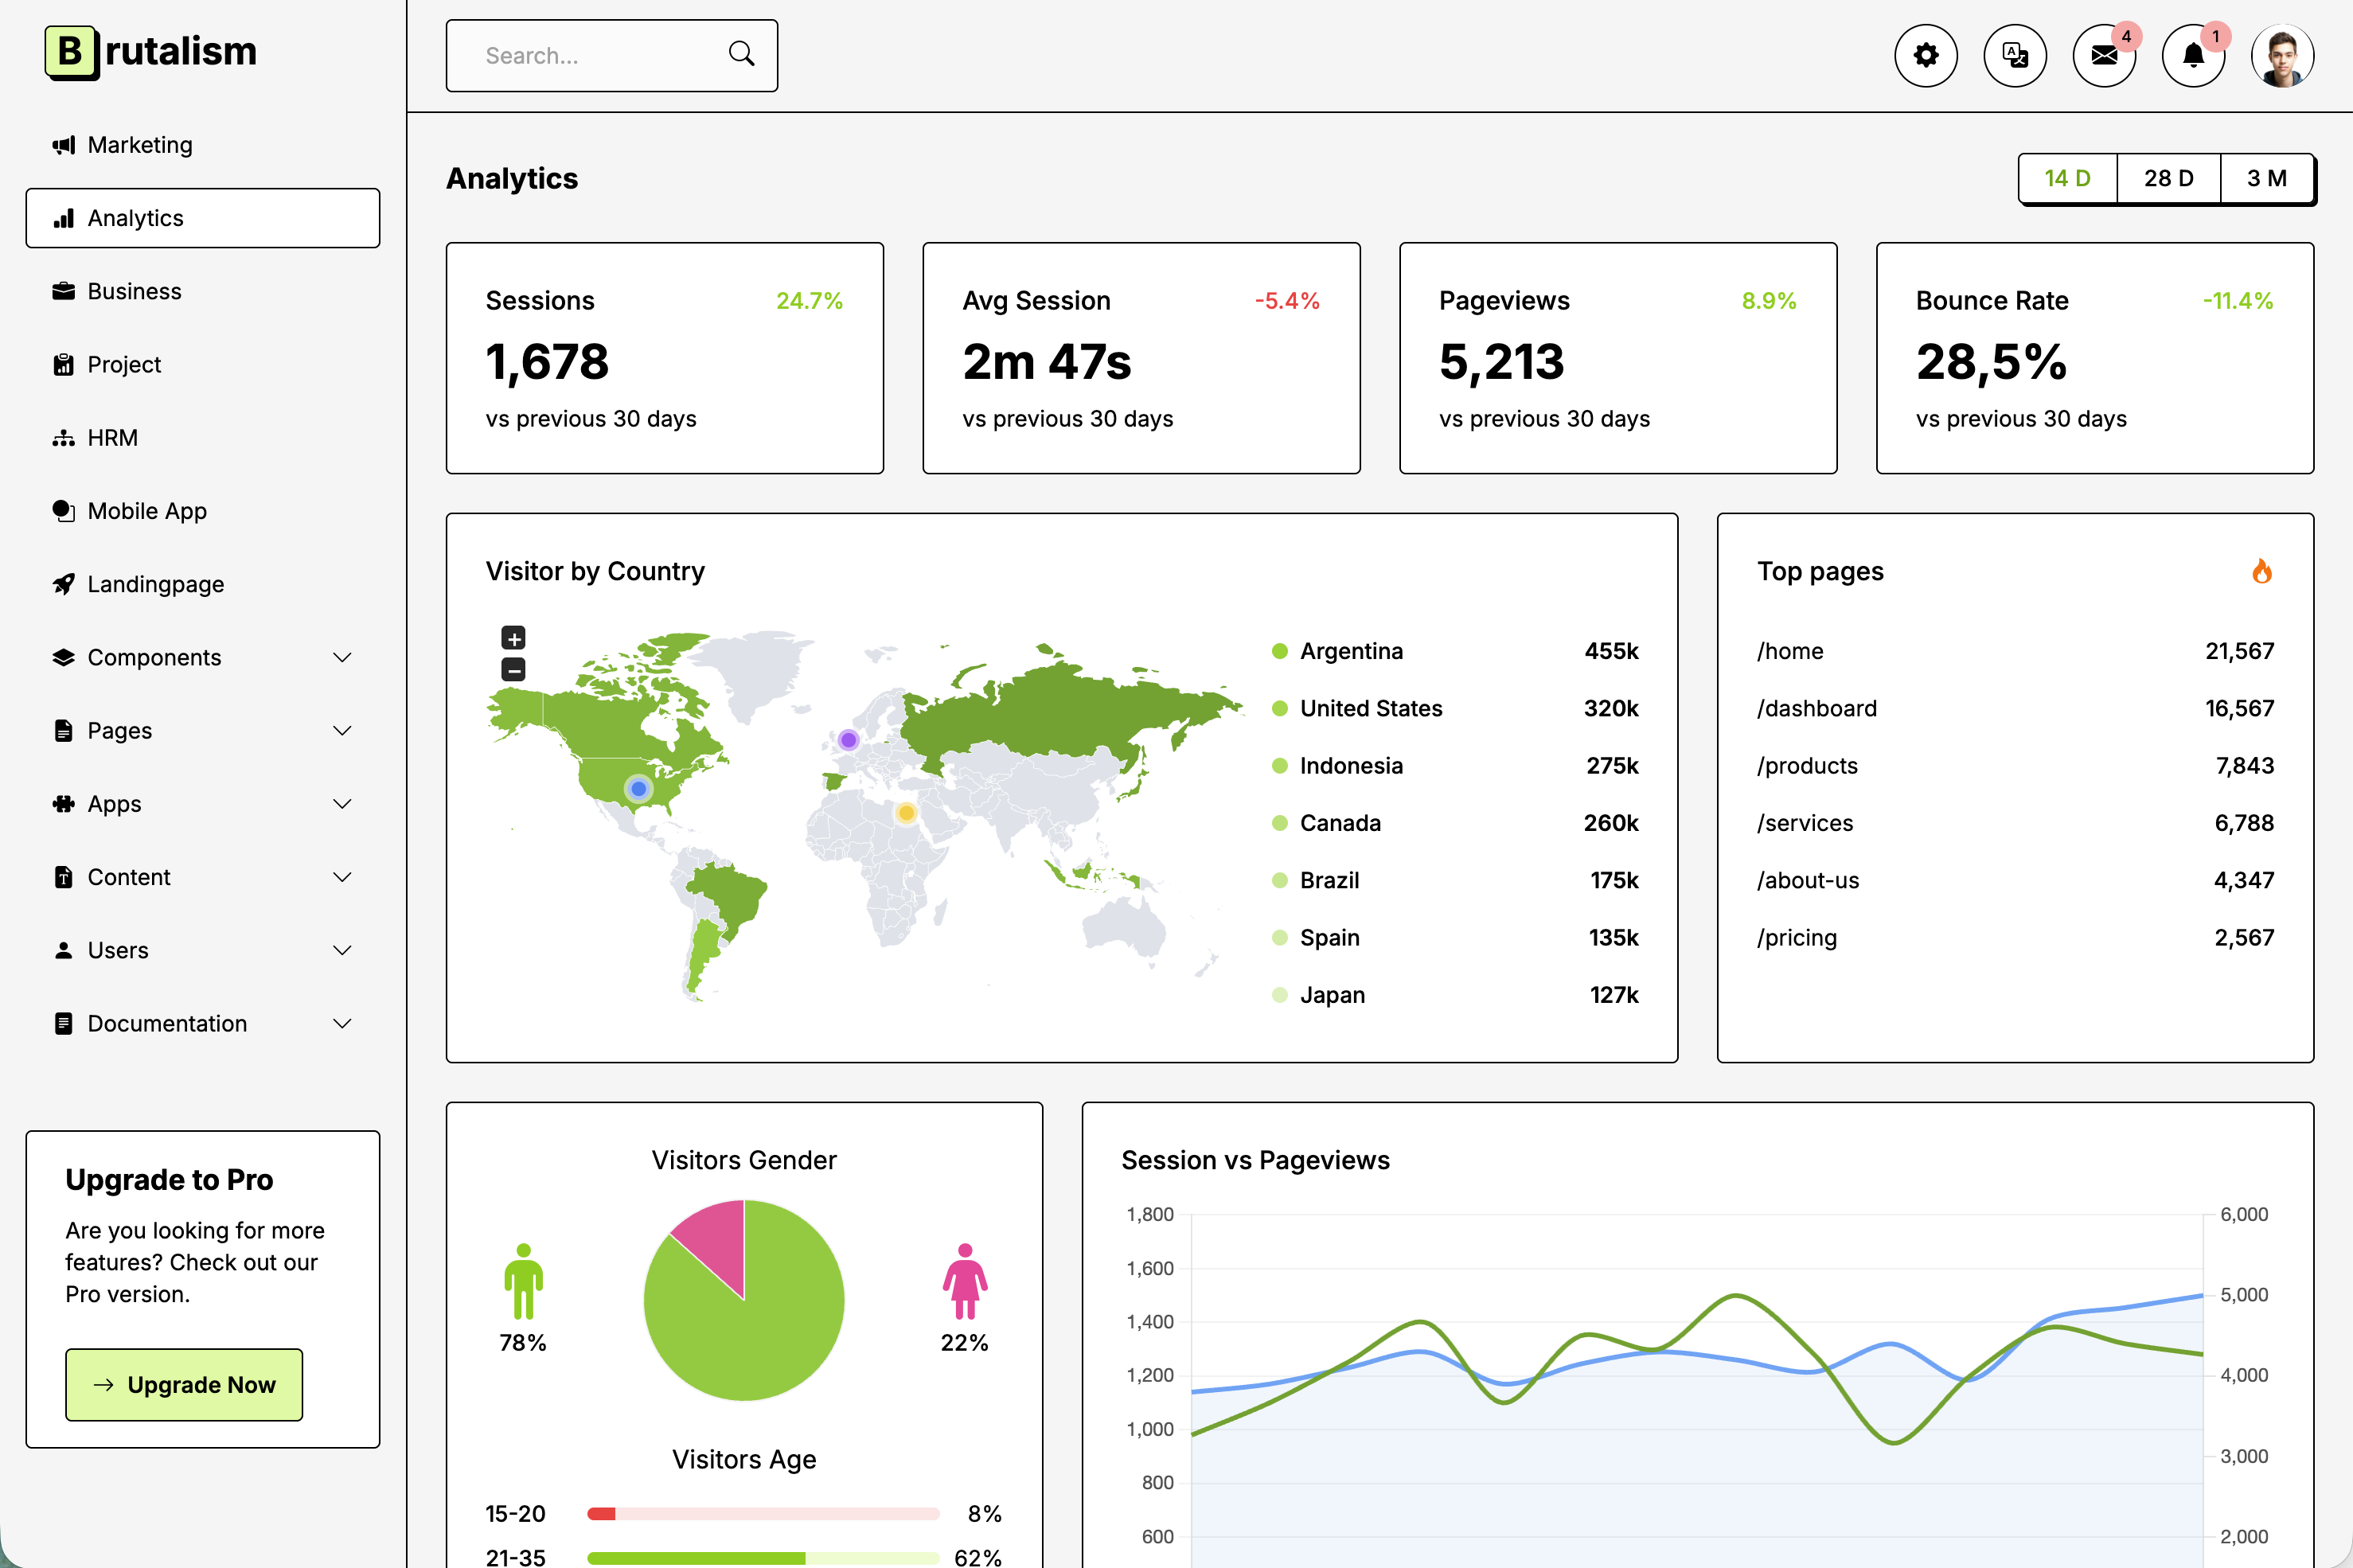Click the Documentation book icon

[x=64, y=1024]
